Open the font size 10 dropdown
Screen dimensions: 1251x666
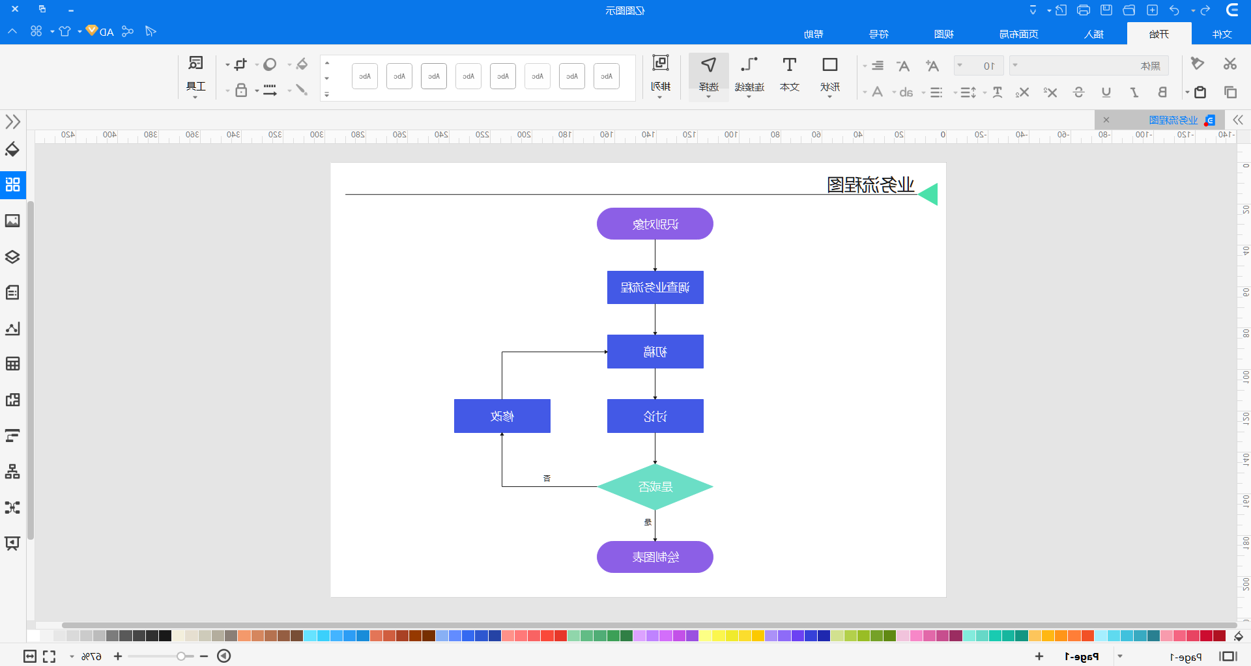tap(979, 66)
